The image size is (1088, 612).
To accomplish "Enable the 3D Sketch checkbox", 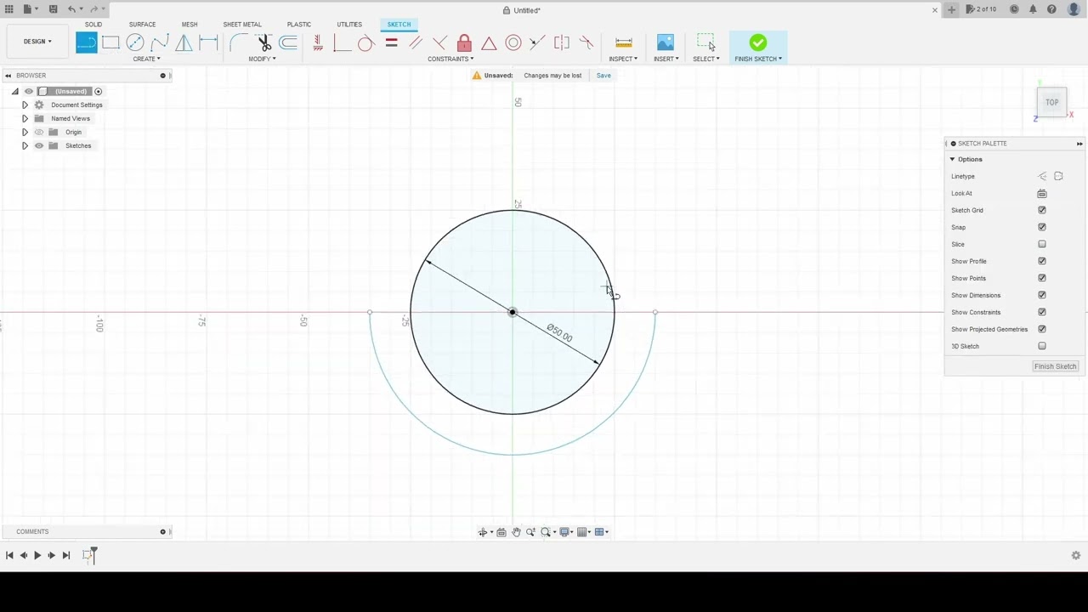I will coord(1042,346).
